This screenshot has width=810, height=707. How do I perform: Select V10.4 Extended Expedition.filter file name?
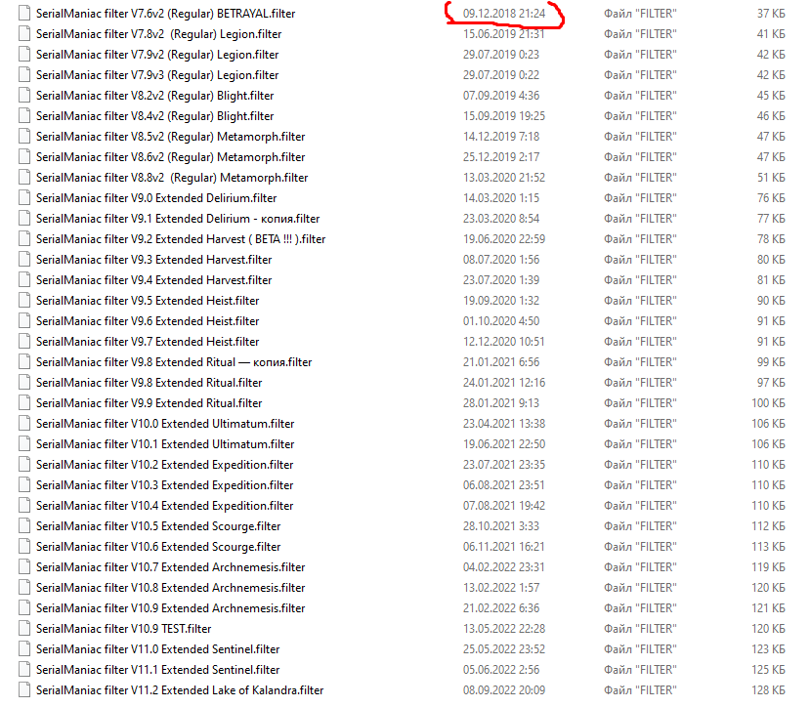(164, 506)
